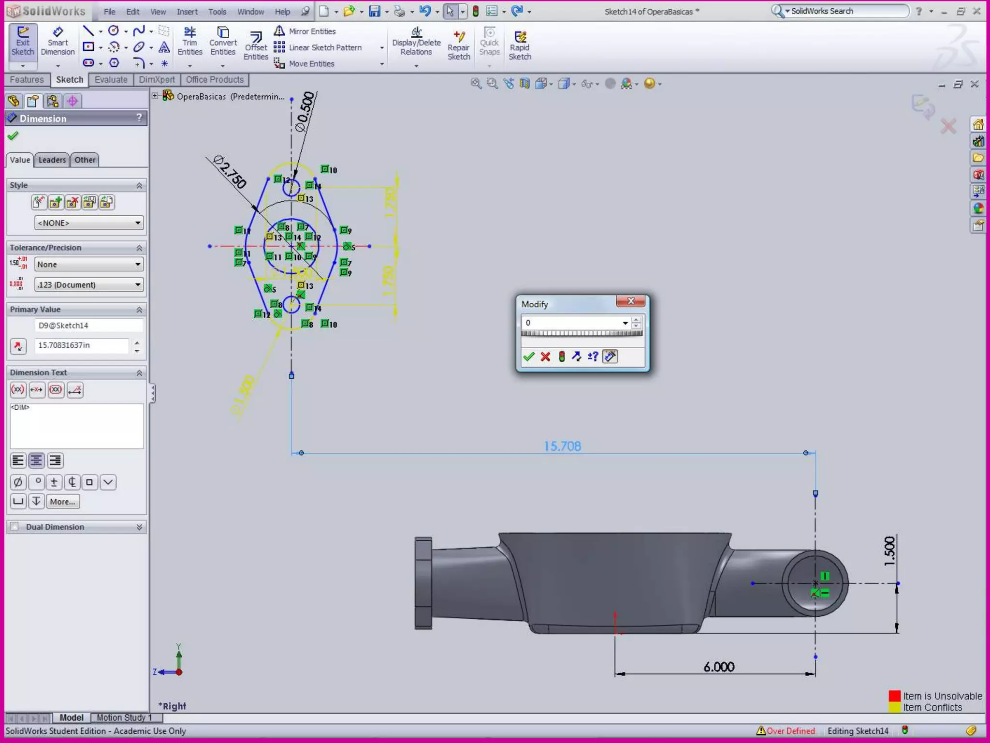Open the Style NONE dropdown
This screenshot has height=743, width=990.
tap(89, 223)
